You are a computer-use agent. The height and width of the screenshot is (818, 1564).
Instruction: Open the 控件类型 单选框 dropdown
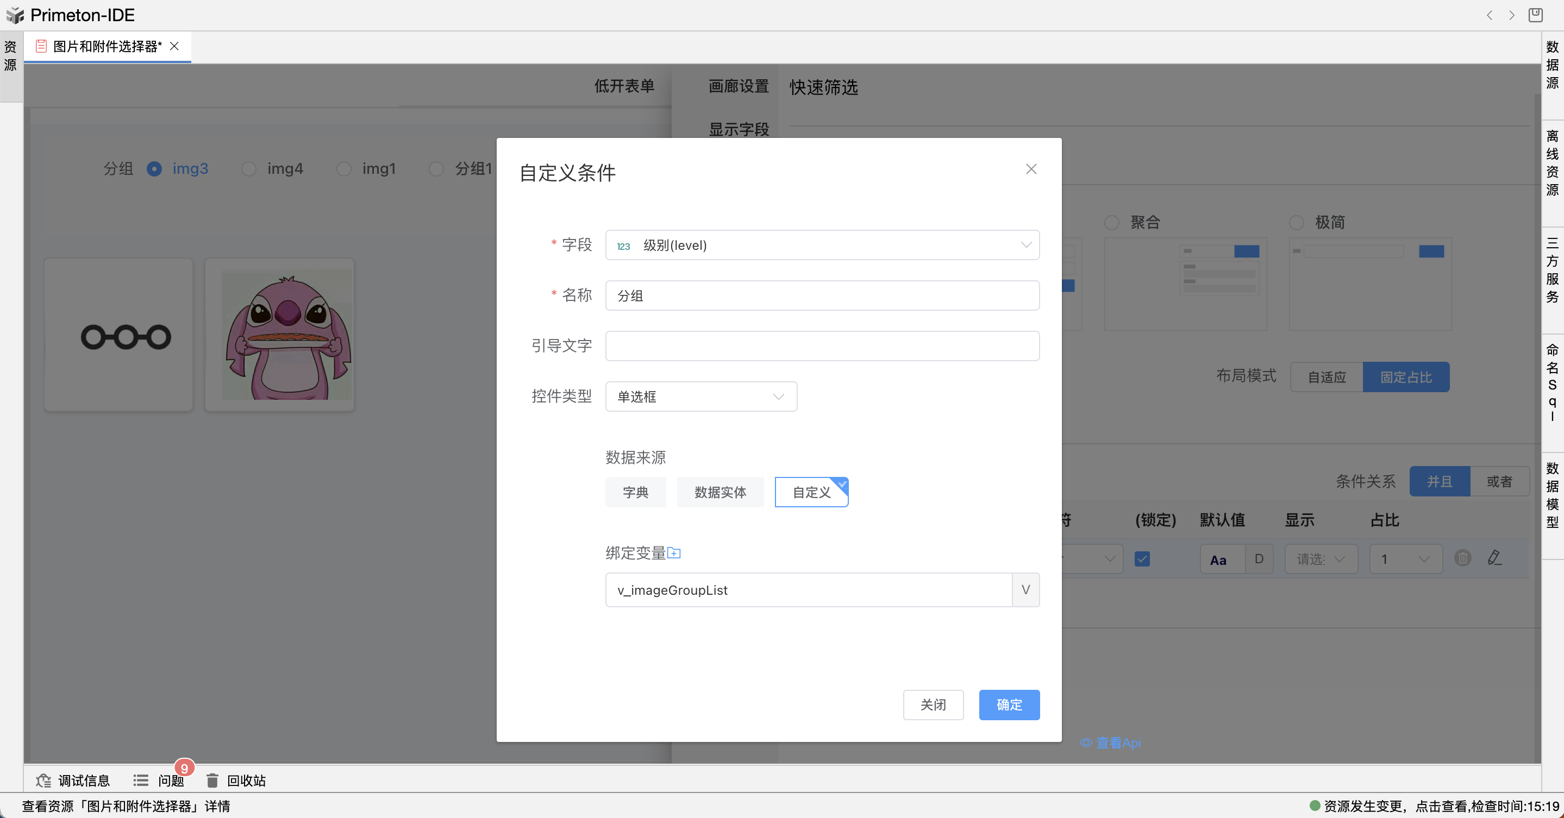click(700, 397)
